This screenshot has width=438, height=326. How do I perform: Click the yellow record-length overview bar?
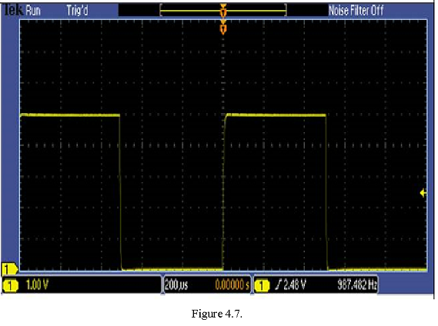pos(223,11)
